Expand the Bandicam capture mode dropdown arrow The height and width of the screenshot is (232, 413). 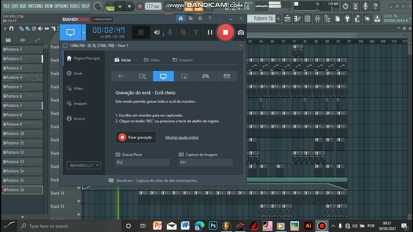84,32
